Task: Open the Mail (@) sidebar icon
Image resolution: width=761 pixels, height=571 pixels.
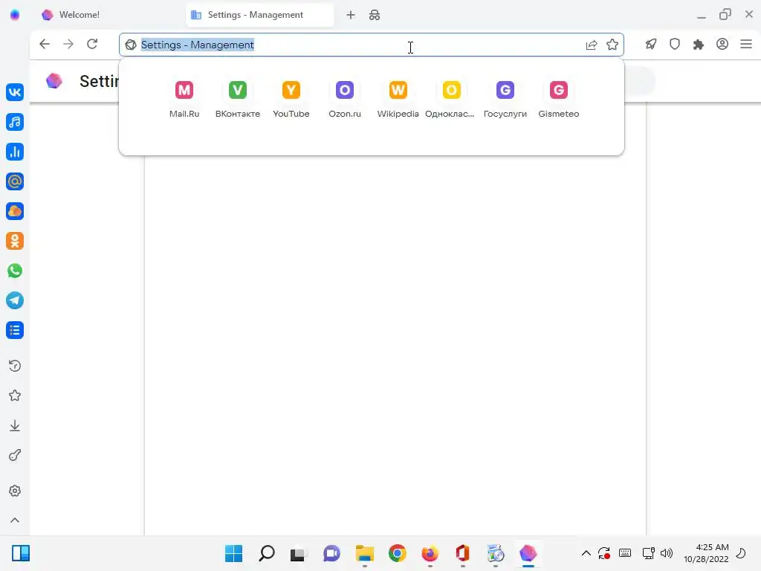Action: pos(15,181)
